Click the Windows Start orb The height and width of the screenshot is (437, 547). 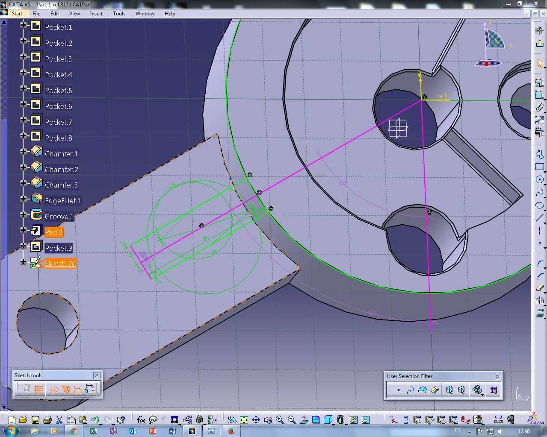tap(11, 431)
